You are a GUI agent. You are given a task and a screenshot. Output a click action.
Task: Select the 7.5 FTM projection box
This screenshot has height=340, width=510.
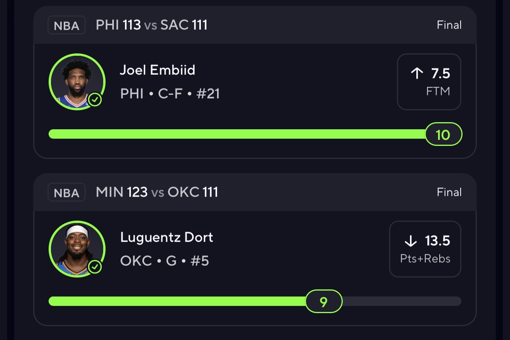(429, 81)
